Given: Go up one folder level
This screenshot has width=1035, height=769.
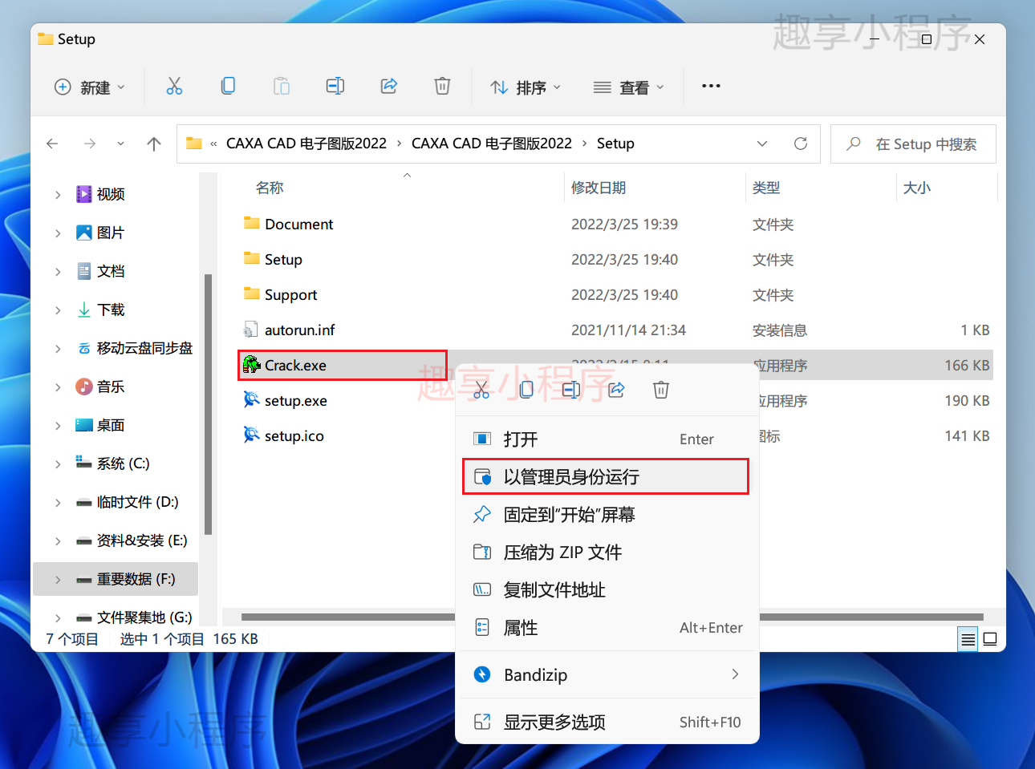Looking at the screenshot, I should pyautogui.click(x=154, y=144).
